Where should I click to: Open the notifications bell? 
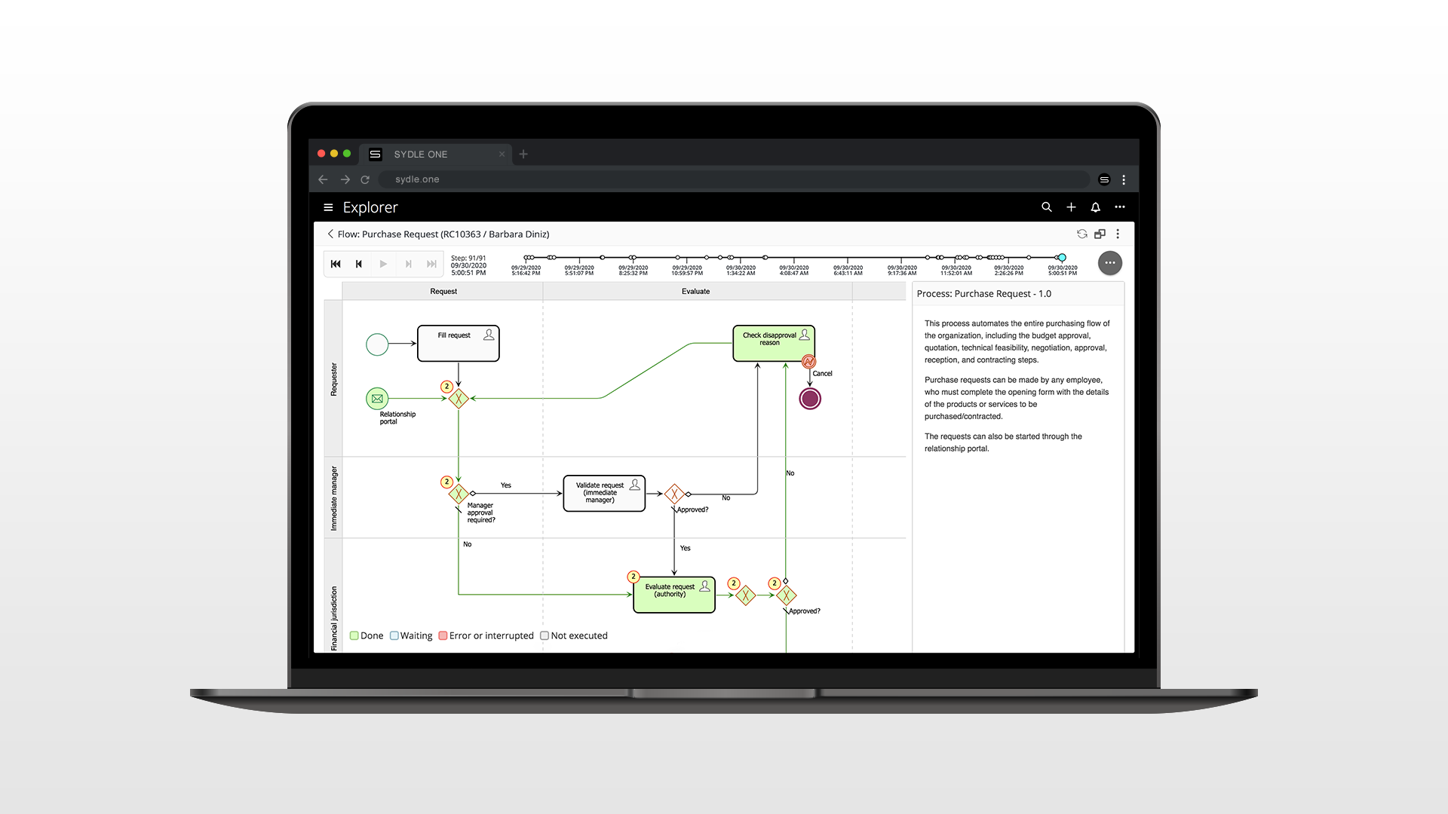(x=1095, y=207)
